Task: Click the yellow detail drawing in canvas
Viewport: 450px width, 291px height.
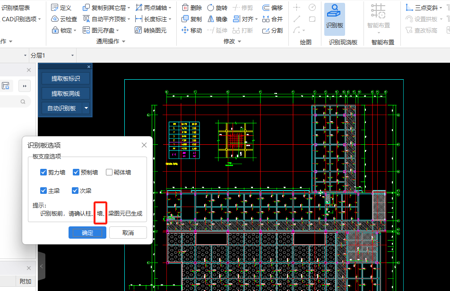Action: tap(236, 141)
